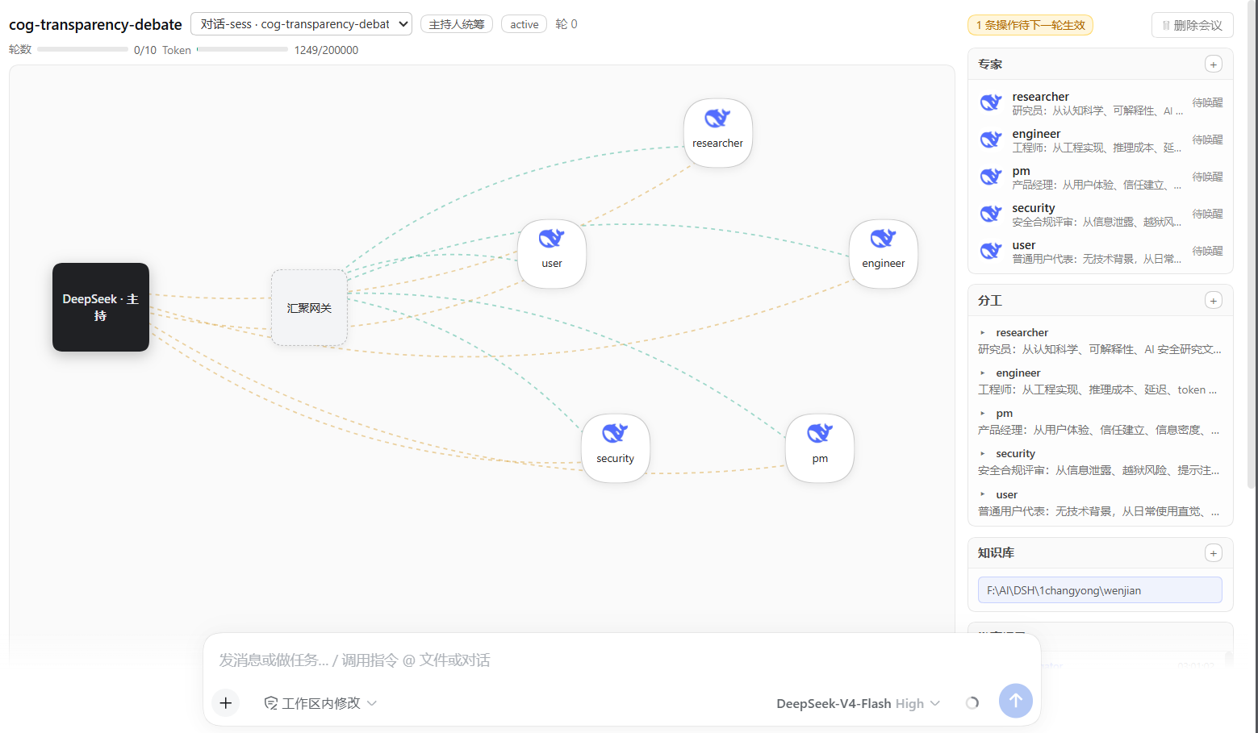Click user description 普通用户代表 in 专家 list
Image resolution: width=1258 pixels, height=733 pixels.
[1097, 260]
